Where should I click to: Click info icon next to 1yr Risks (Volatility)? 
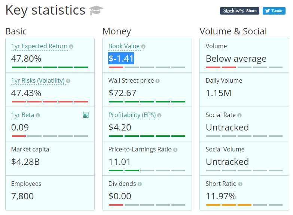coord(68,81)
